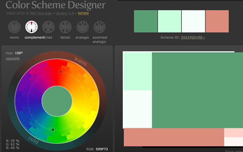
Task: Select the analogic scheme icon
Action: click(83, 27)
